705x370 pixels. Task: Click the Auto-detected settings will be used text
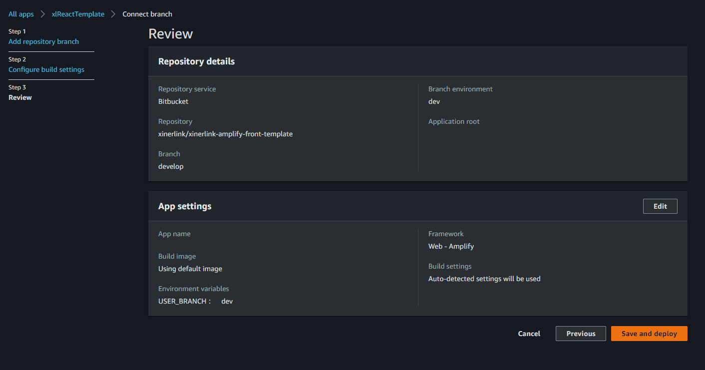(x=484, y=279)
